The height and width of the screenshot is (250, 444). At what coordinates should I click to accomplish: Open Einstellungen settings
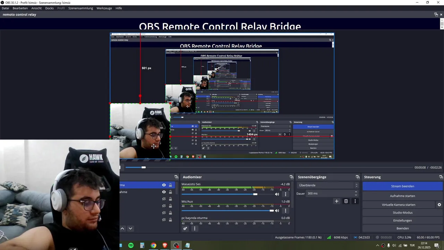(402, 220)
